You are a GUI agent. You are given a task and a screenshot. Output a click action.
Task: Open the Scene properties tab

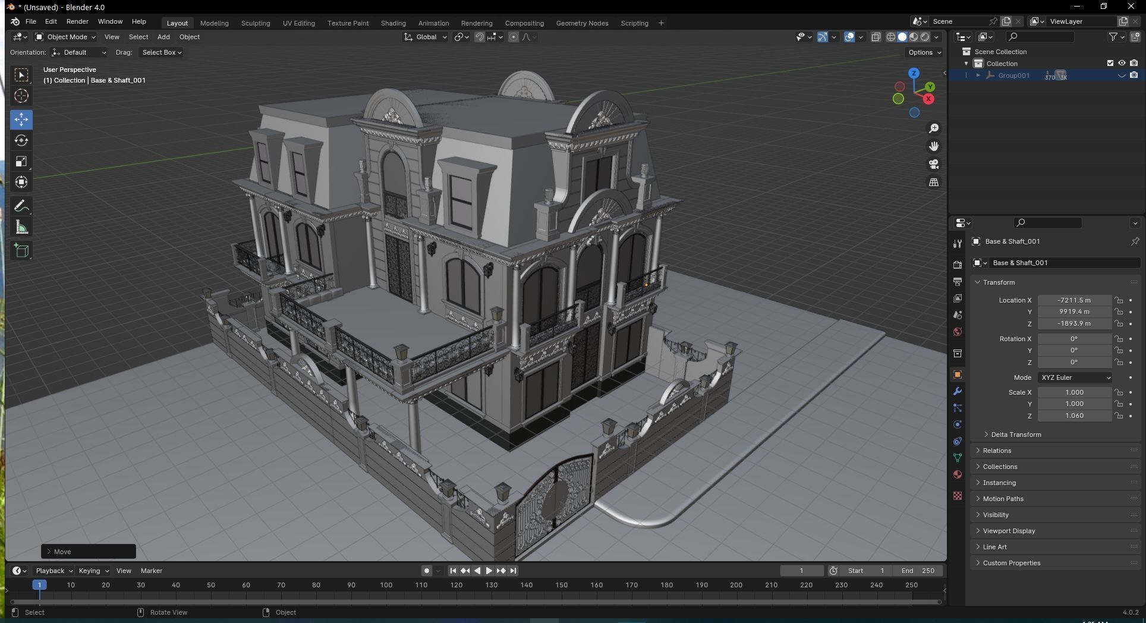tap(958, 314)
